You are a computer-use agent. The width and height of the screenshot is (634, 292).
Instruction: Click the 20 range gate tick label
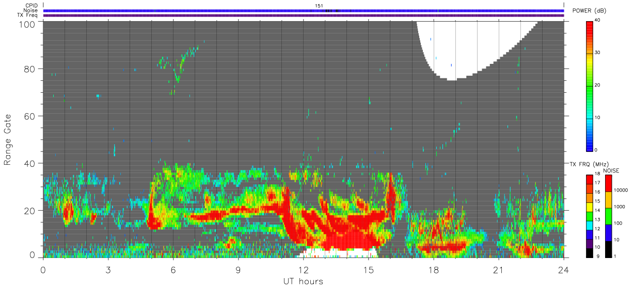(x=30, y=210)
